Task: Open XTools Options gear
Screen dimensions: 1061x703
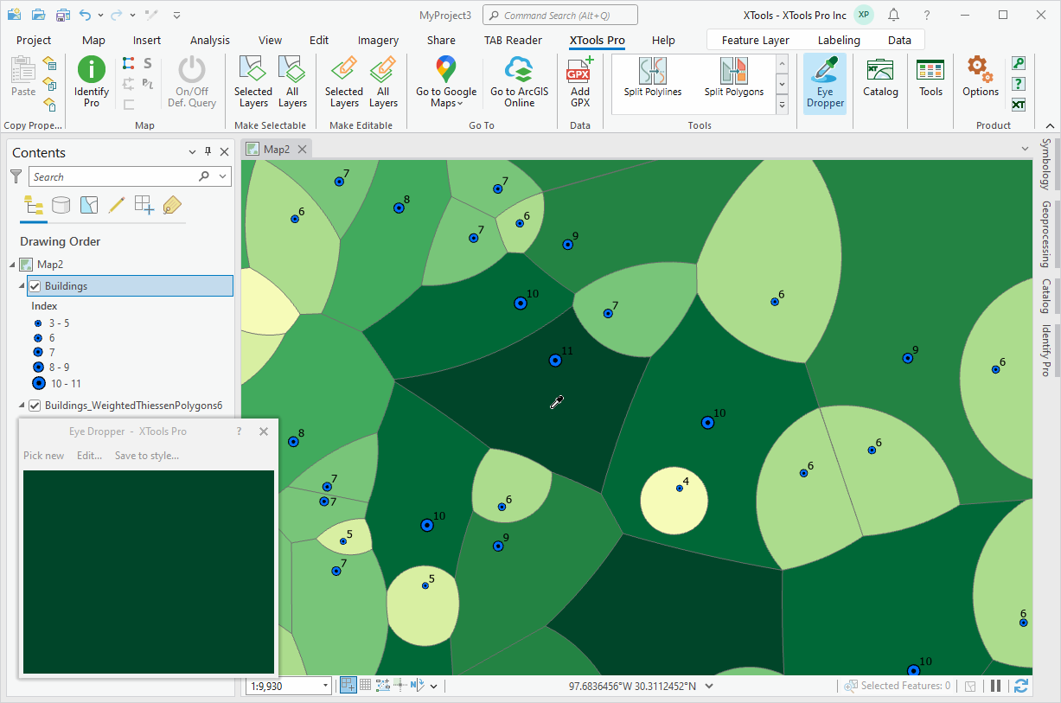Action: coord(980,78)
